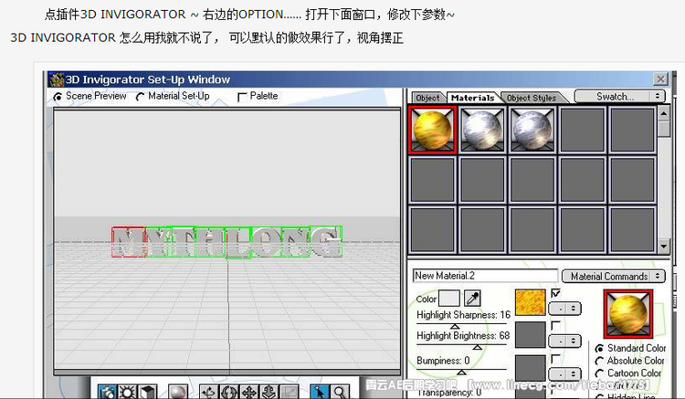This screenshot has width=685, height=399.
Task: Open the Swatch dropdown menu
Action: pos(619,97)
